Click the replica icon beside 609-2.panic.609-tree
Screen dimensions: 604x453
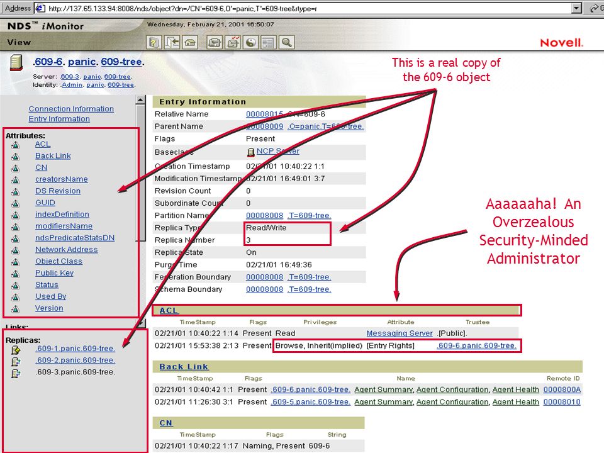[x=16, y=361]
